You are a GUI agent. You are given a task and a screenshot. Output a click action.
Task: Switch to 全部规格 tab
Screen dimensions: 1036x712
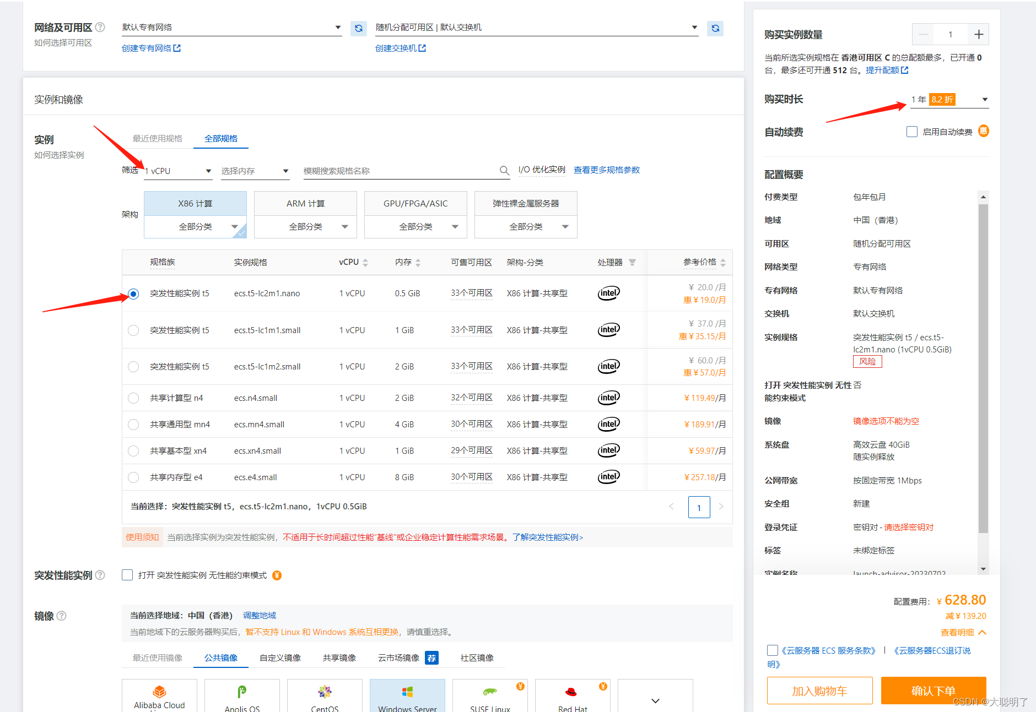[221, 139]
